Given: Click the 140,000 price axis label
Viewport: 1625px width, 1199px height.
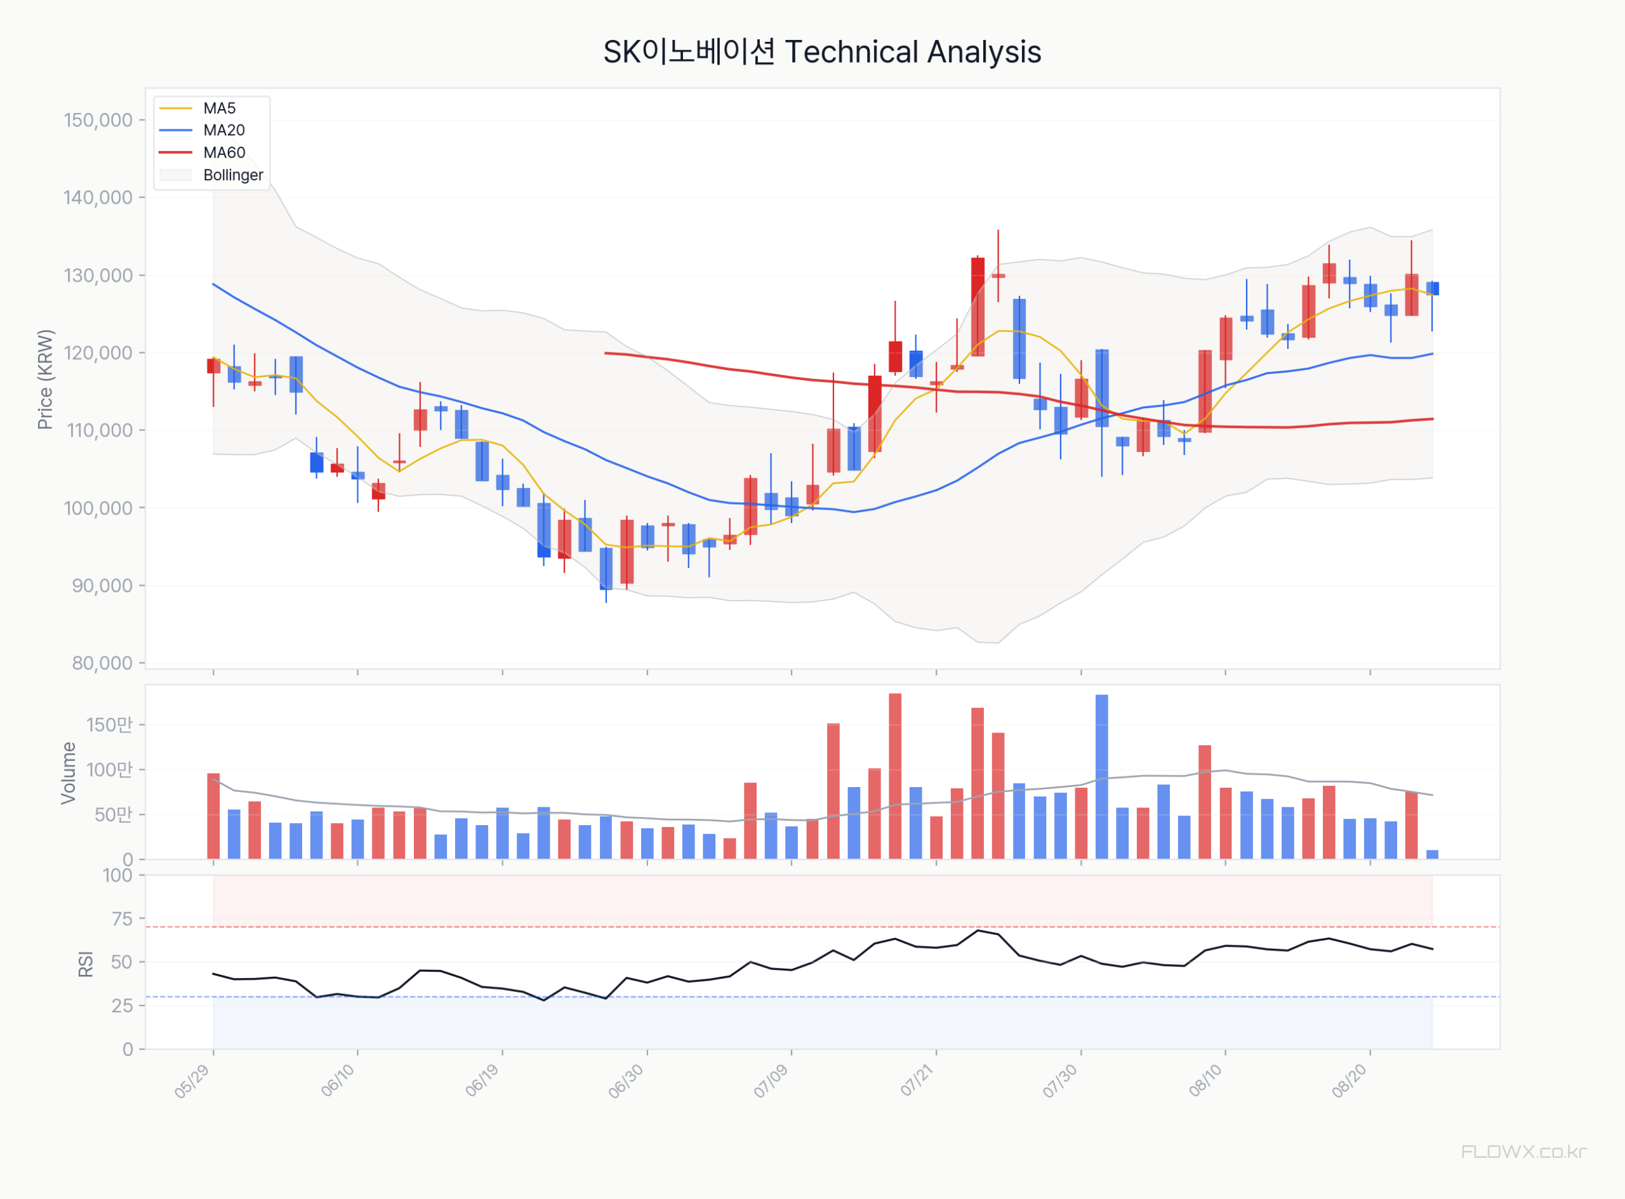Looking at the screenshot, I should point(98,197).
